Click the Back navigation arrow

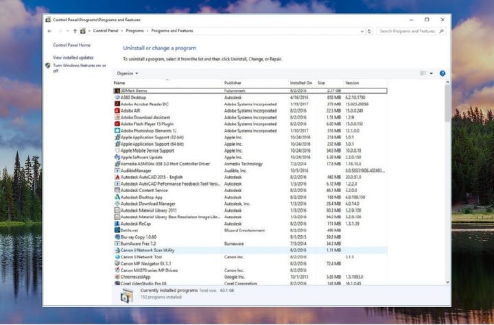[50, 31]
